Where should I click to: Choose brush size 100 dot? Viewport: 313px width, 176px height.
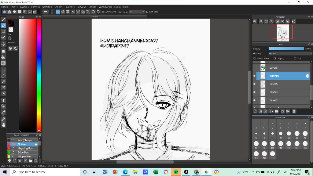[x=272, y=144]
